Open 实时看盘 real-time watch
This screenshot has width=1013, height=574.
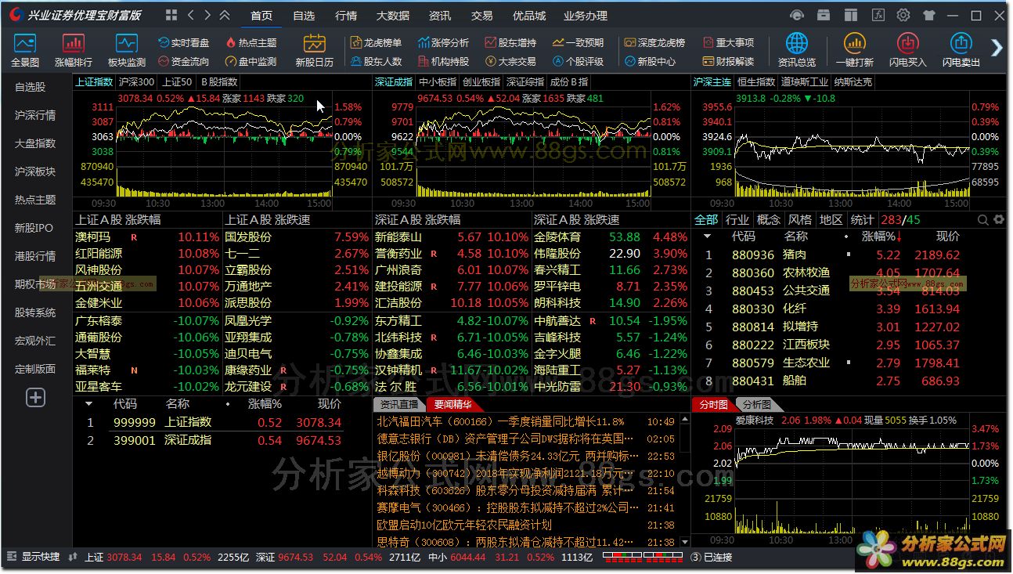(x=184, y=42)
